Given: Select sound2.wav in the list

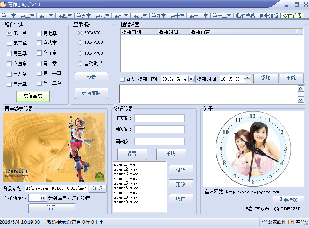Looking at the screenshot, I should (x=126, y=169).
